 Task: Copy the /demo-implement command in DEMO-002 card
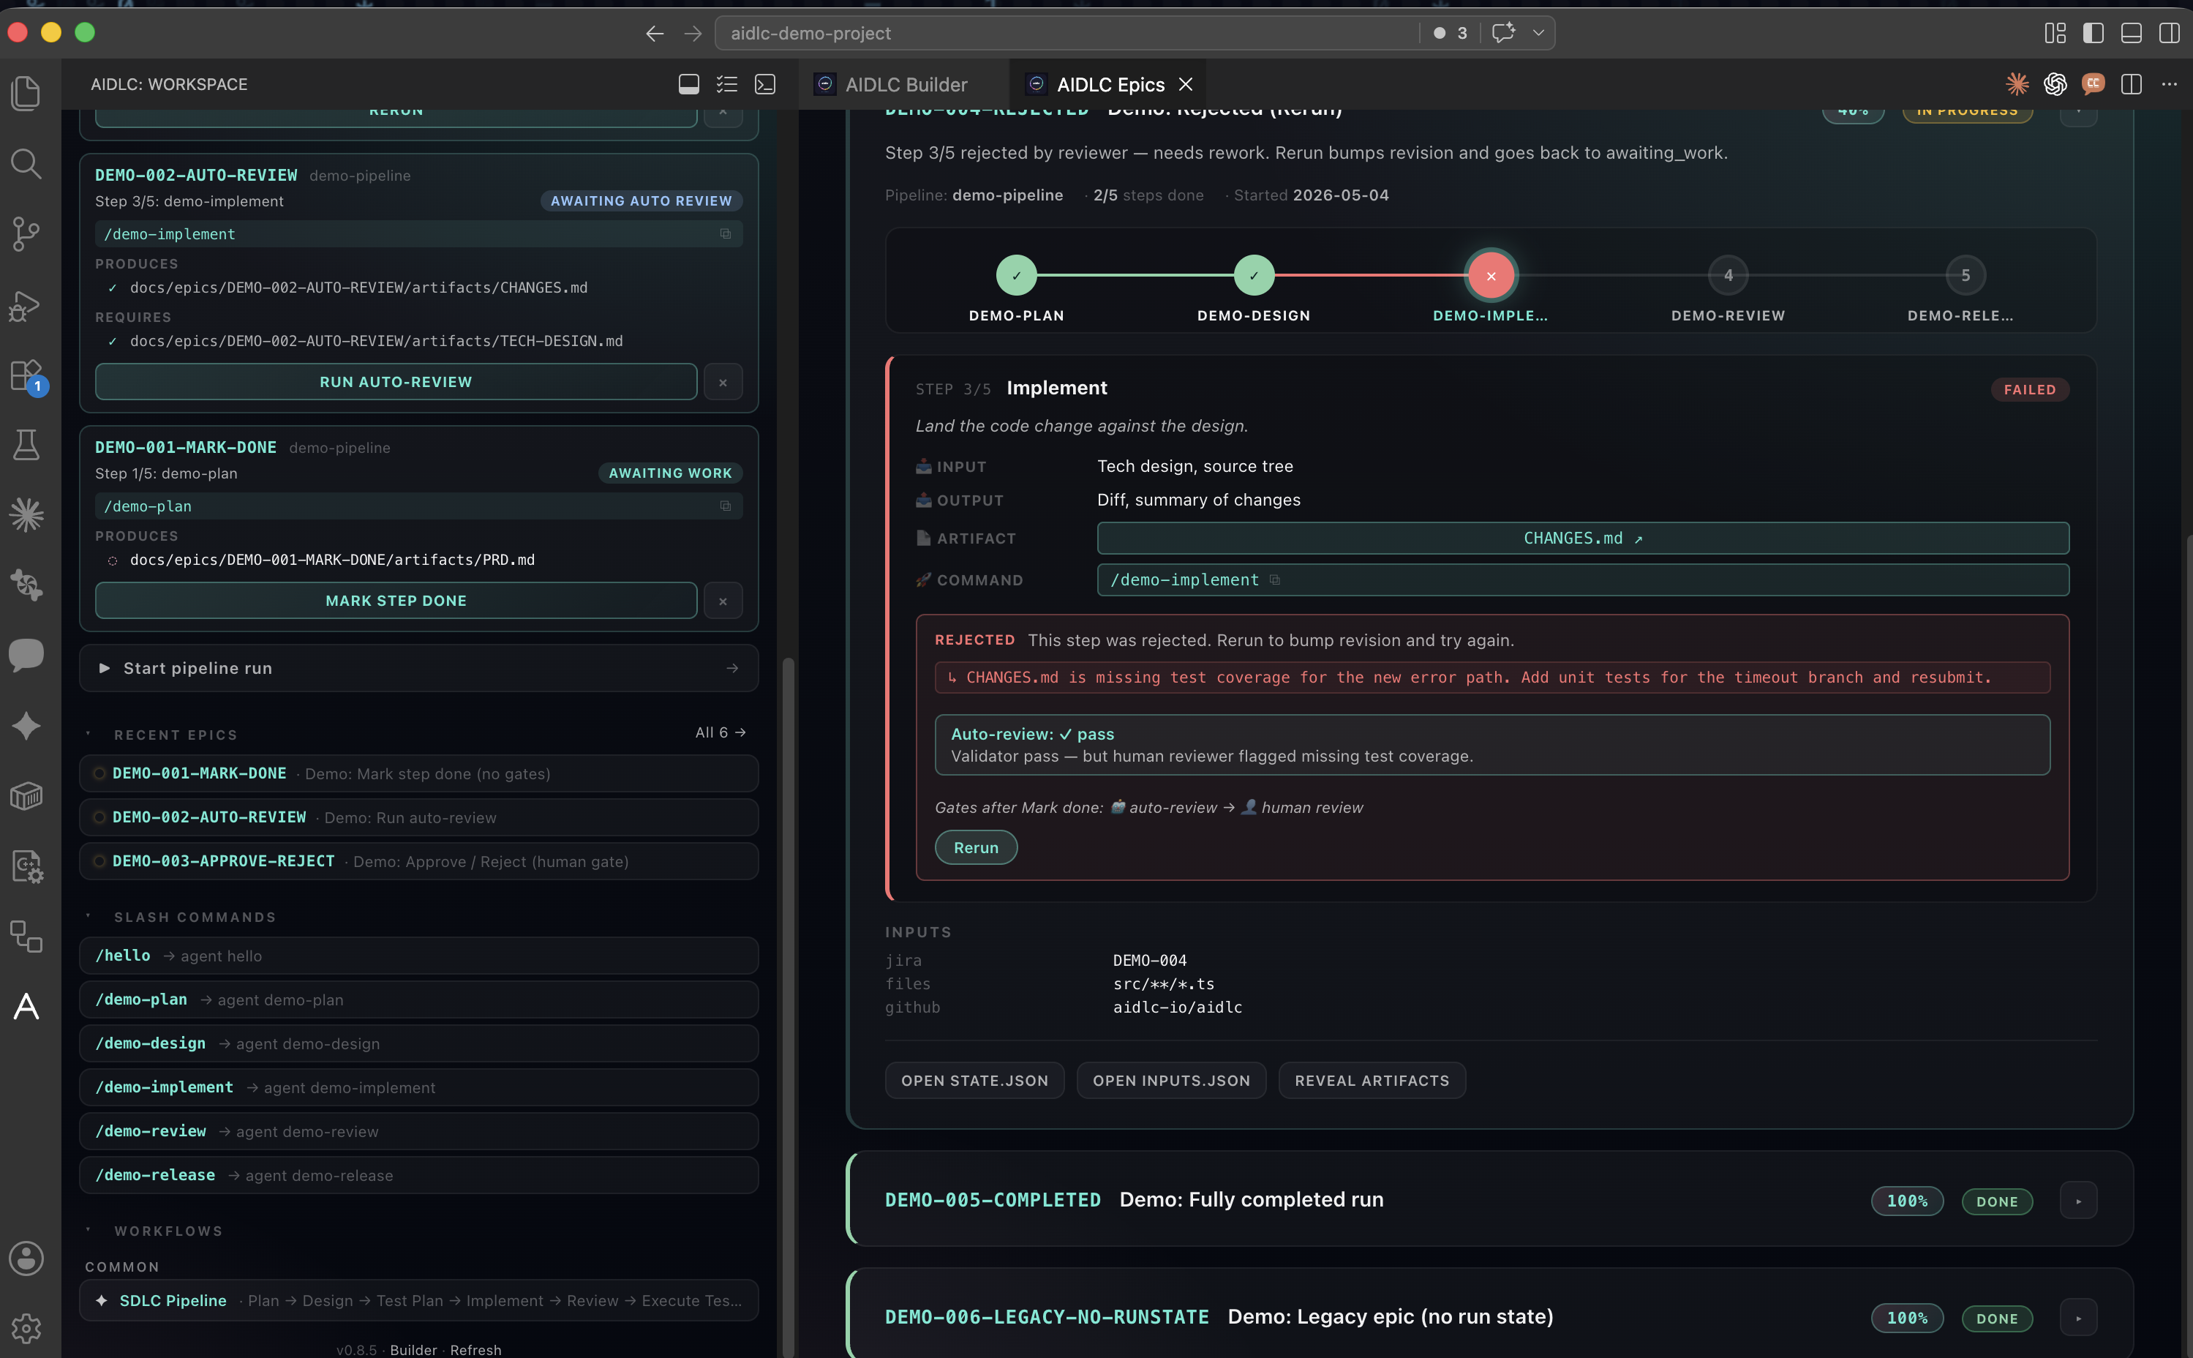click(726, 233)
